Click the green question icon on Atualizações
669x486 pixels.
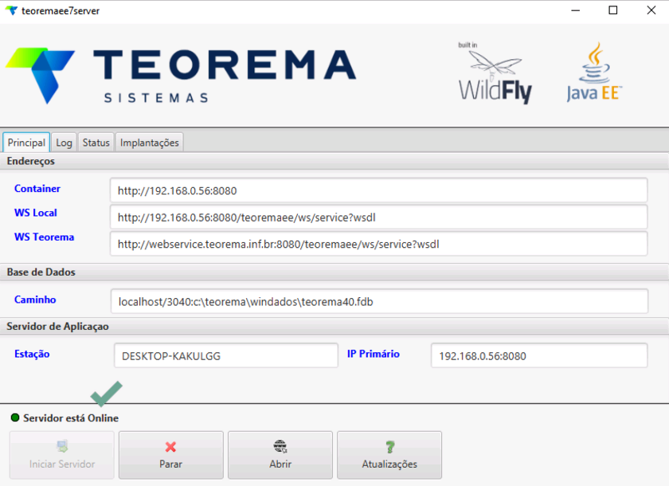point(390,447)
